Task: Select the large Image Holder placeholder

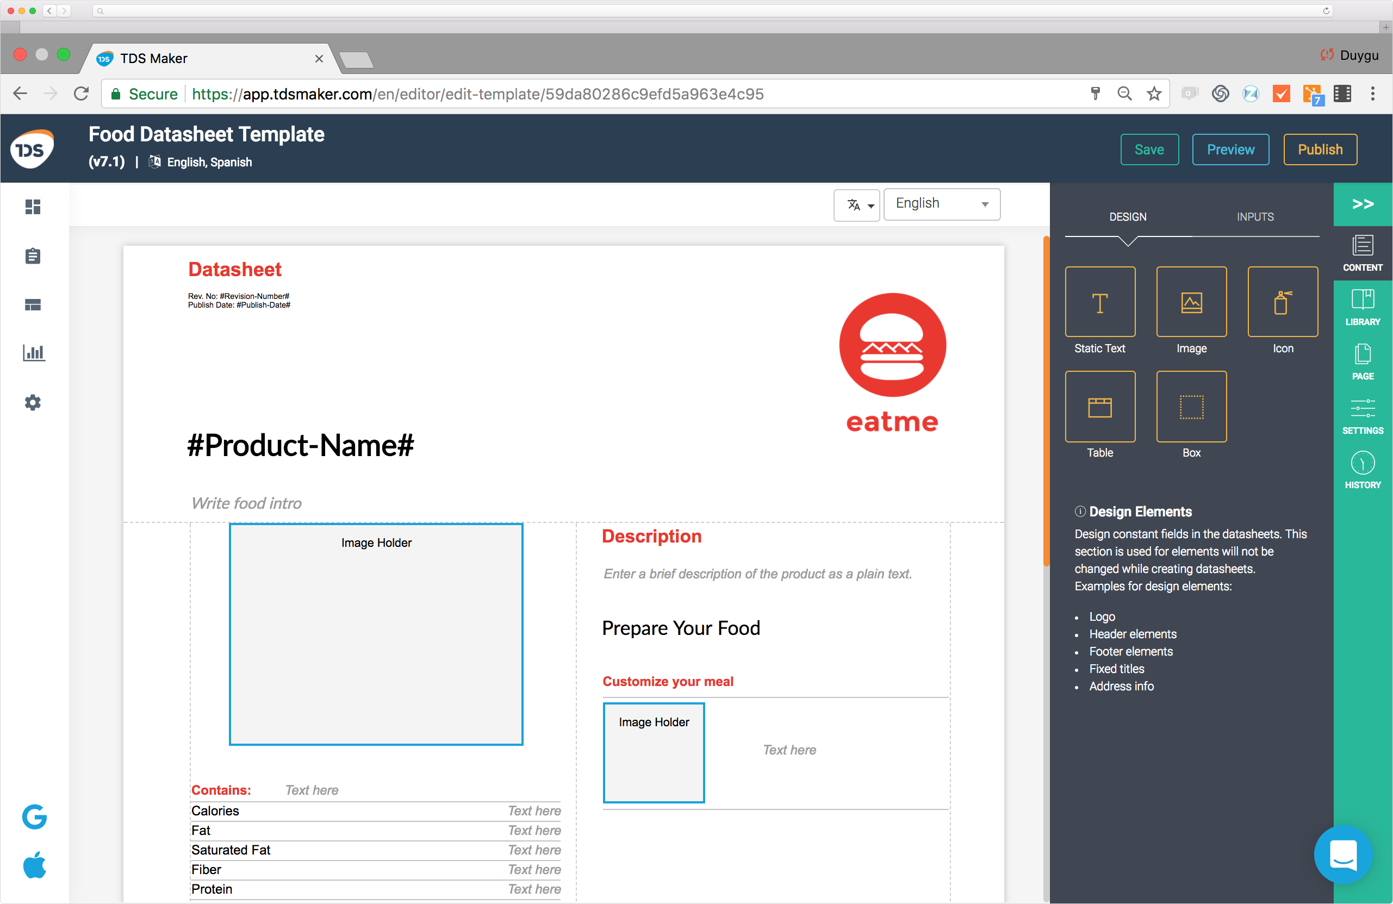Action: pos(376,634)
